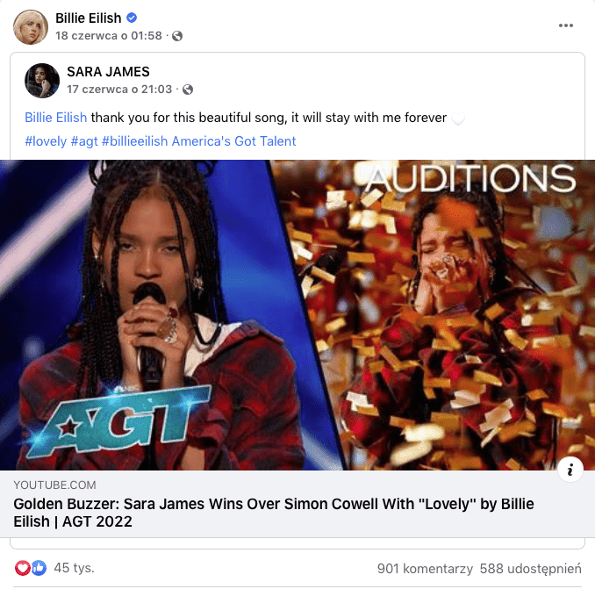Viewport: 595px width, 589px height.
Task: Click the heart reaction icon
Action: coord(23,568)
